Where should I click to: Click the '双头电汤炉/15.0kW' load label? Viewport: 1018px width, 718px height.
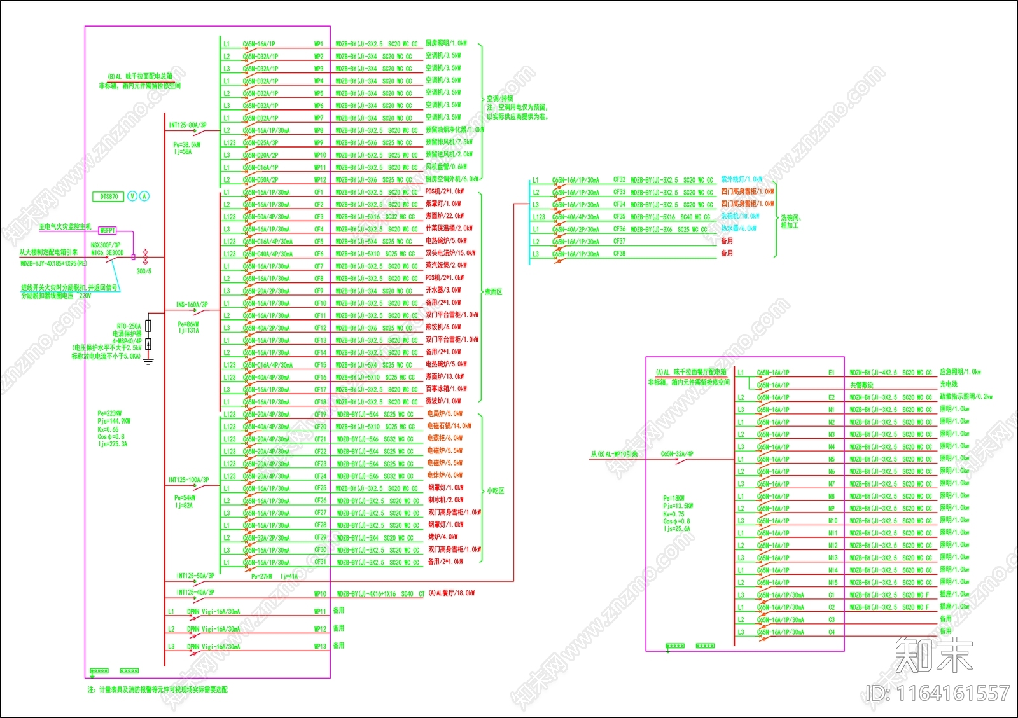pyautogui.click(x=451, y=252)
